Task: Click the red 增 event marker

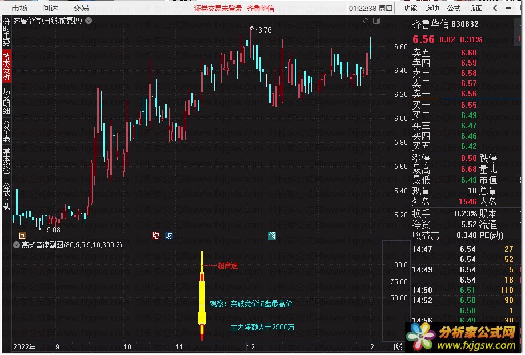Action: 155,236
